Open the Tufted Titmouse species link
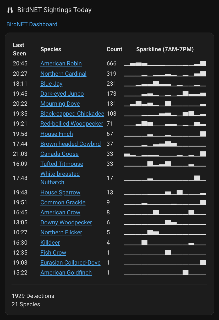 coord(62,164)
